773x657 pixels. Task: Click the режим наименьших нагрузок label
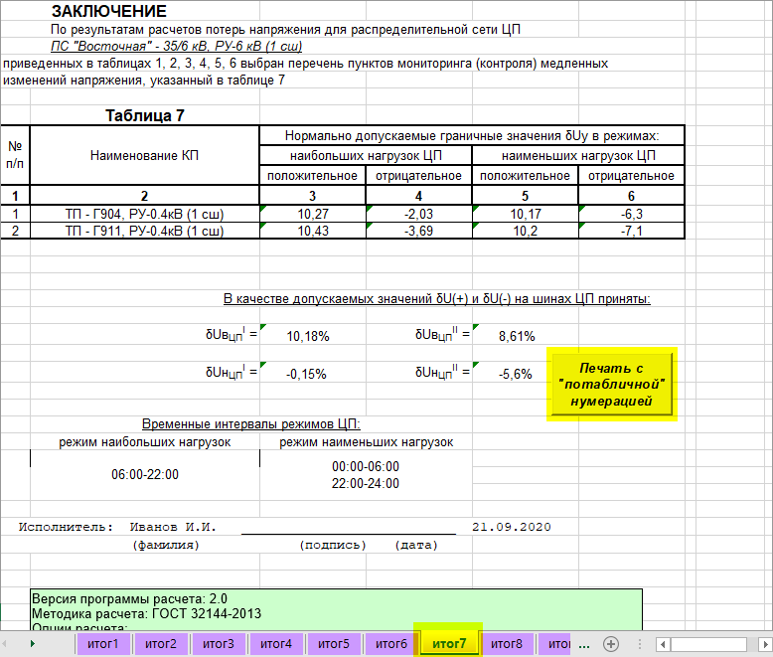367,442
